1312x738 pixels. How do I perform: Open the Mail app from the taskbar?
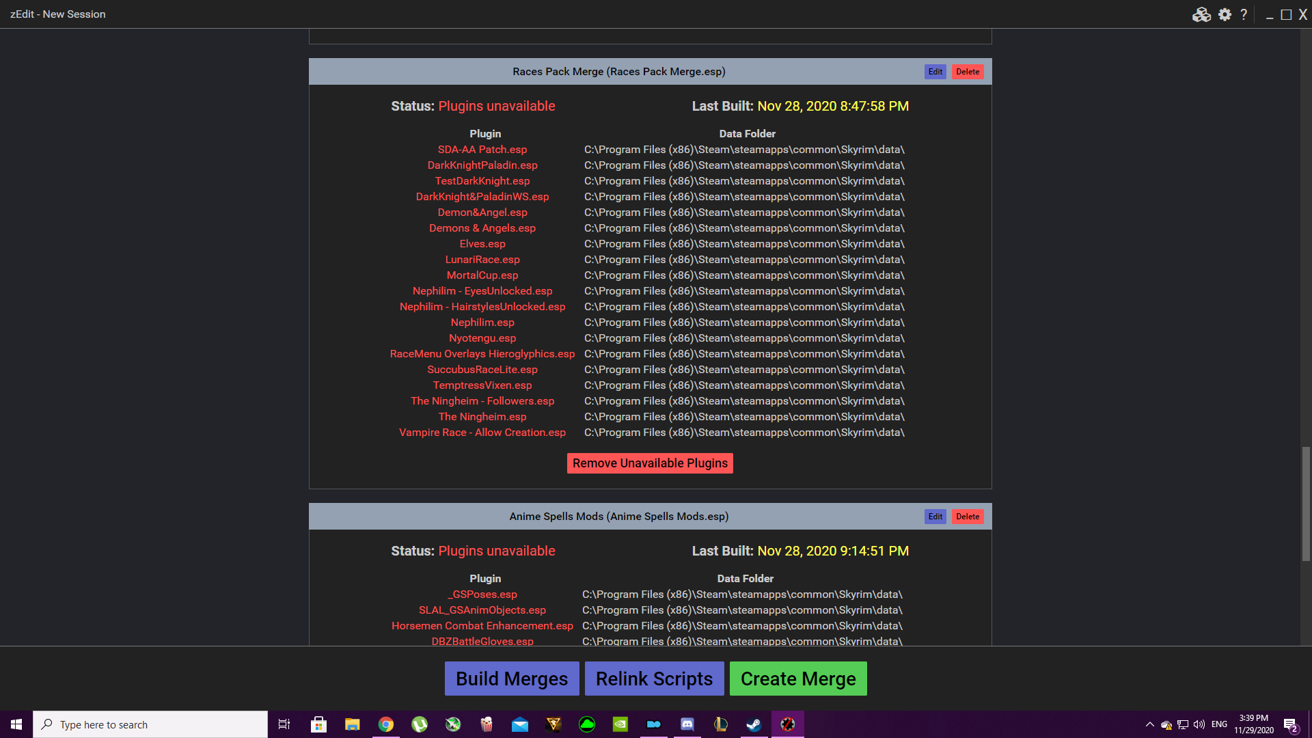click(x=520, y=724)
